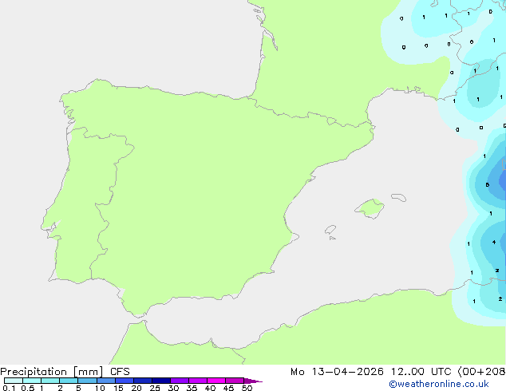This screenshot has height=391, width=506.
Task: Click the Ibiza island outline
Action: point(330,230)
